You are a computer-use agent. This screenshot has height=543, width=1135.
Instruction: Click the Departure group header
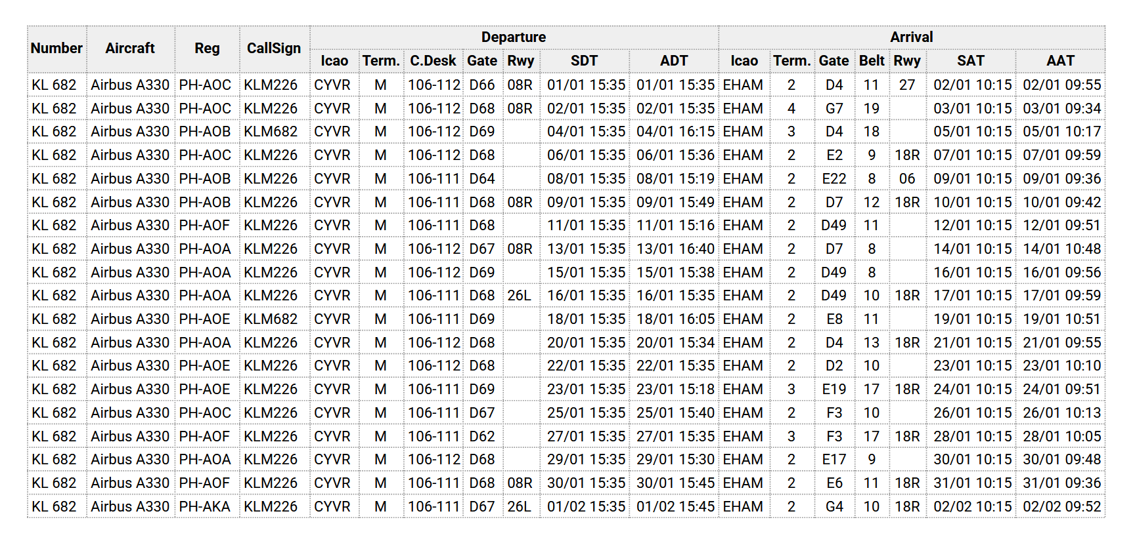513,37
